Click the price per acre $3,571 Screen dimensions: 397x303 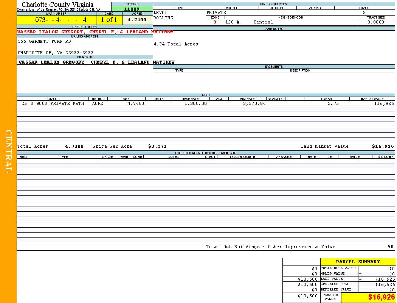(x=157, y=146)
